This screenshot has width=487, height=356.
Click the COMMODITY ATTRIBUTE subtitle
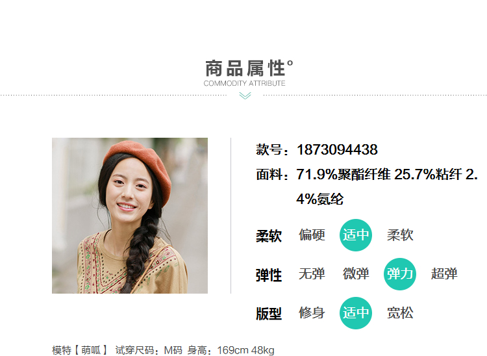[244, 83]
